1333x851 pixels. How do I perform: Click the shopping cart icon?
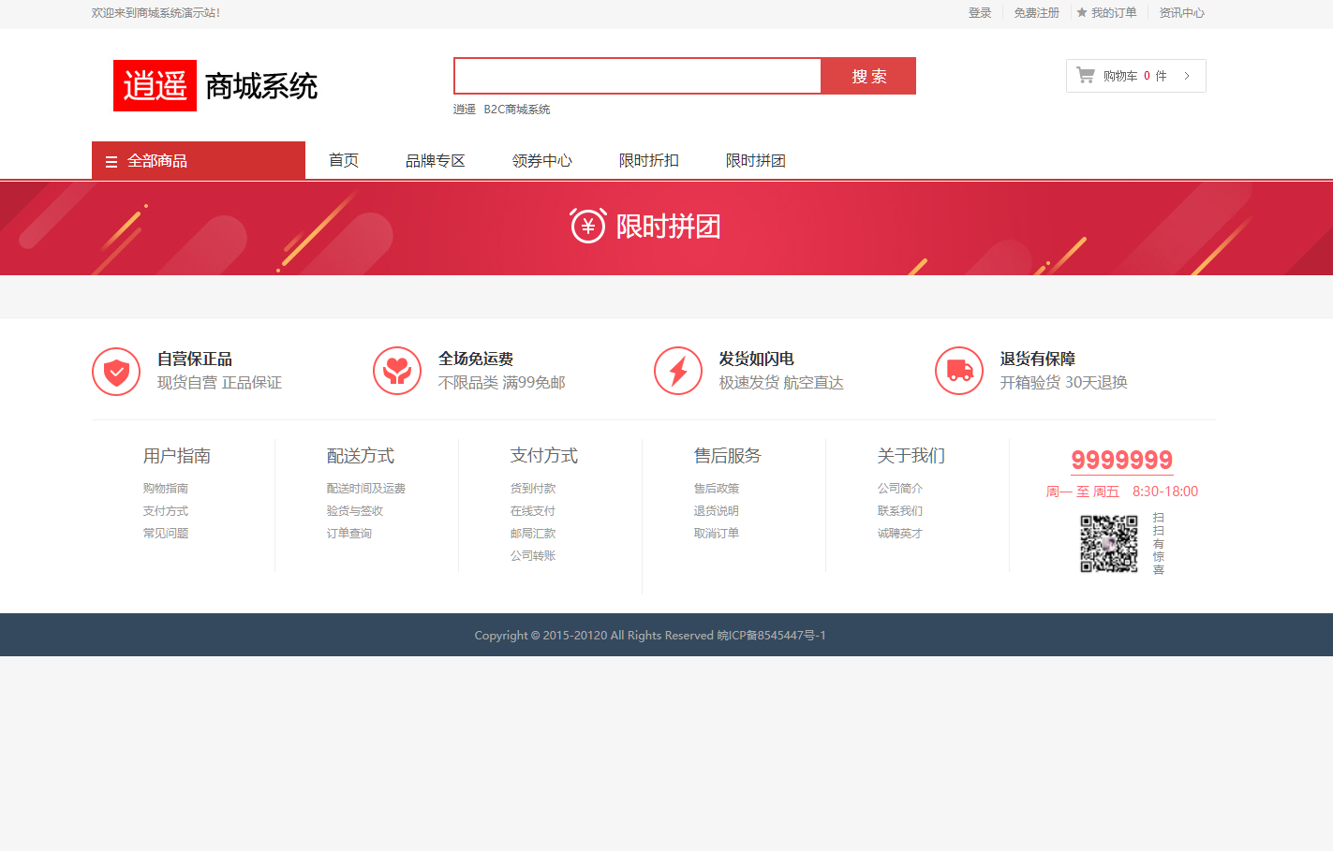1086,75
